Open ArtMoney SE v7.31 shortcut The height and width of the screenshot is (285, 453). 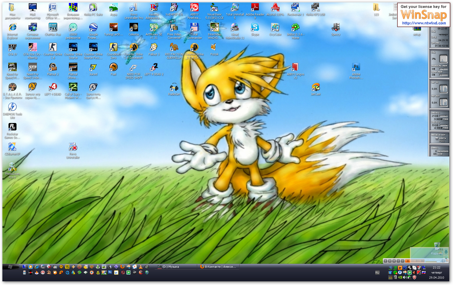tap(154, 31)
